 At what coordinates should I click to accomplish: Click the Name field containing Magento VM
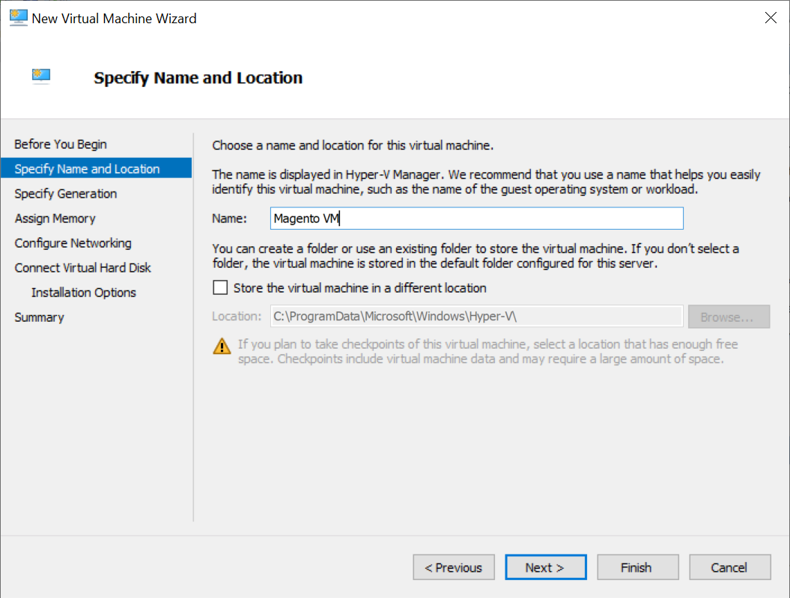click(x=477, y=219)
